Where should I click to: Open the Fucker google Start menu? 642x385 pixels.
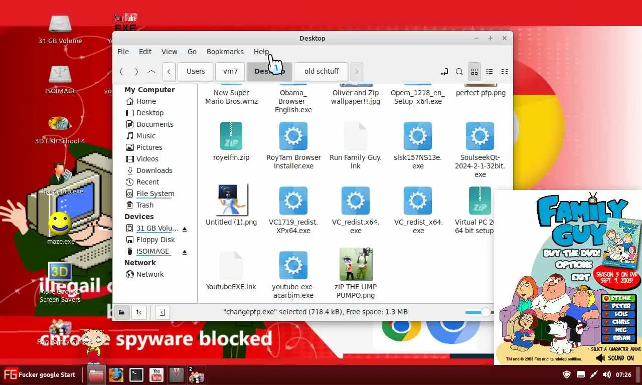[x=40, y=374]
